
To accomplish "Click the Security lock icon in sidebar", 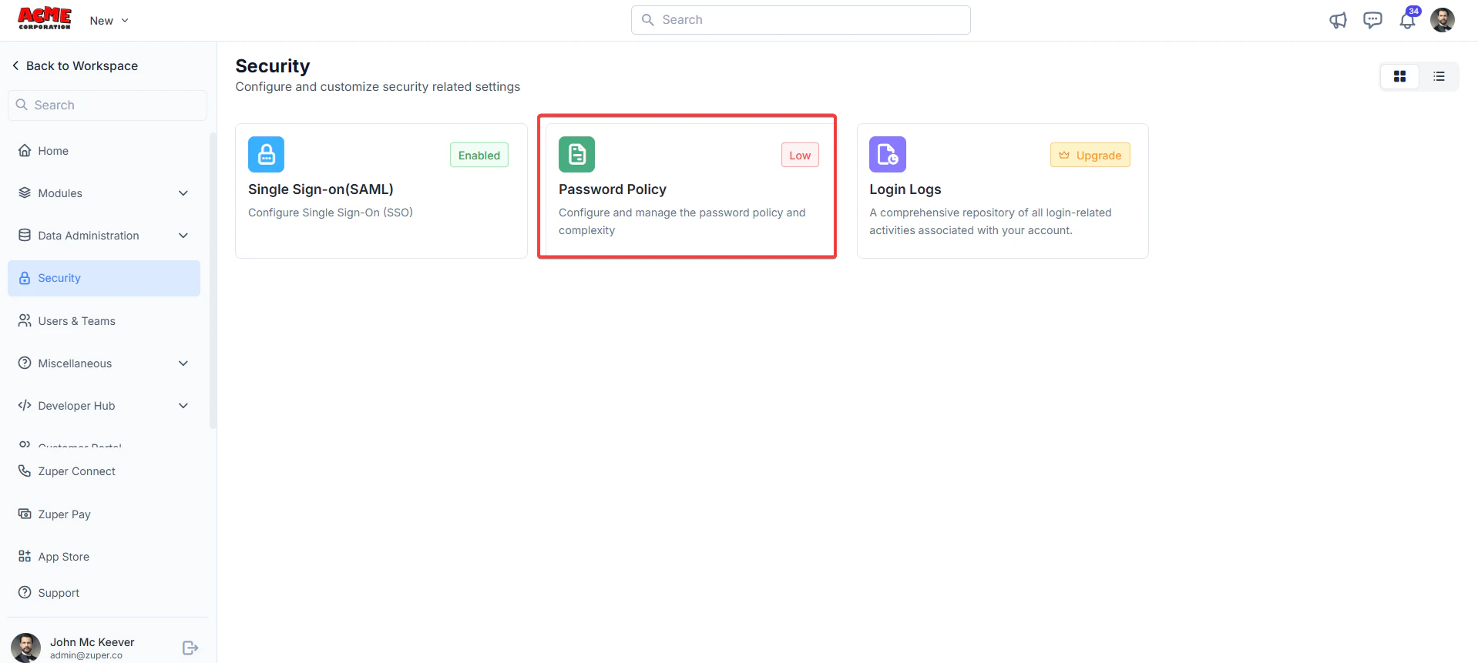I will point(25,278).
